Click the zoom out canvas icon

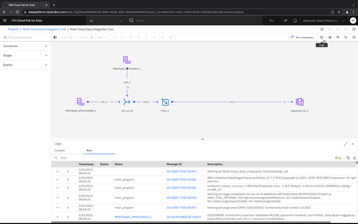tap(346, 37)
